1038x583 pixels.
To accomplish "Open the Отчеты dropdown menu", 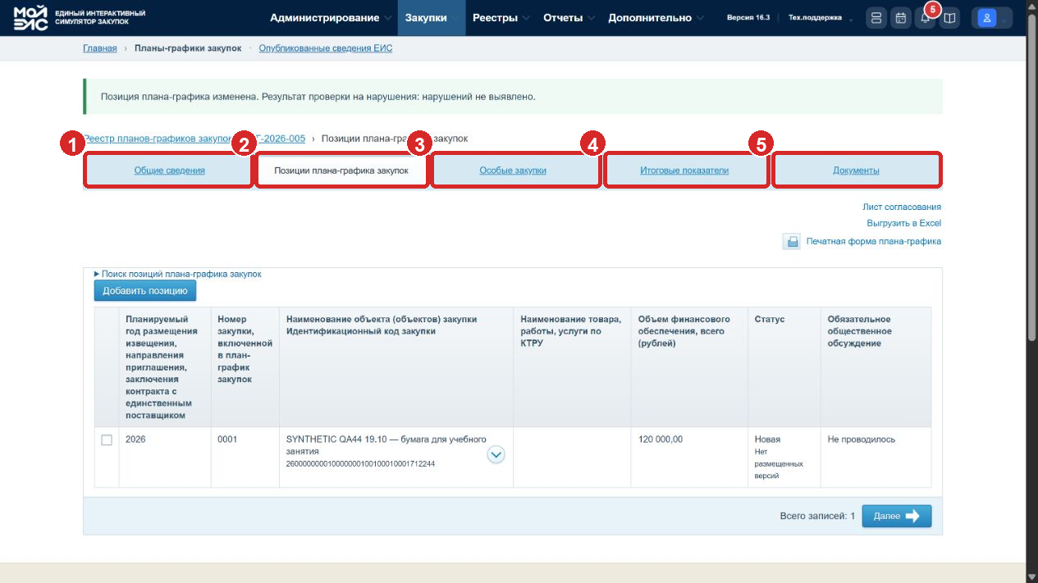I will click(569, 18).
